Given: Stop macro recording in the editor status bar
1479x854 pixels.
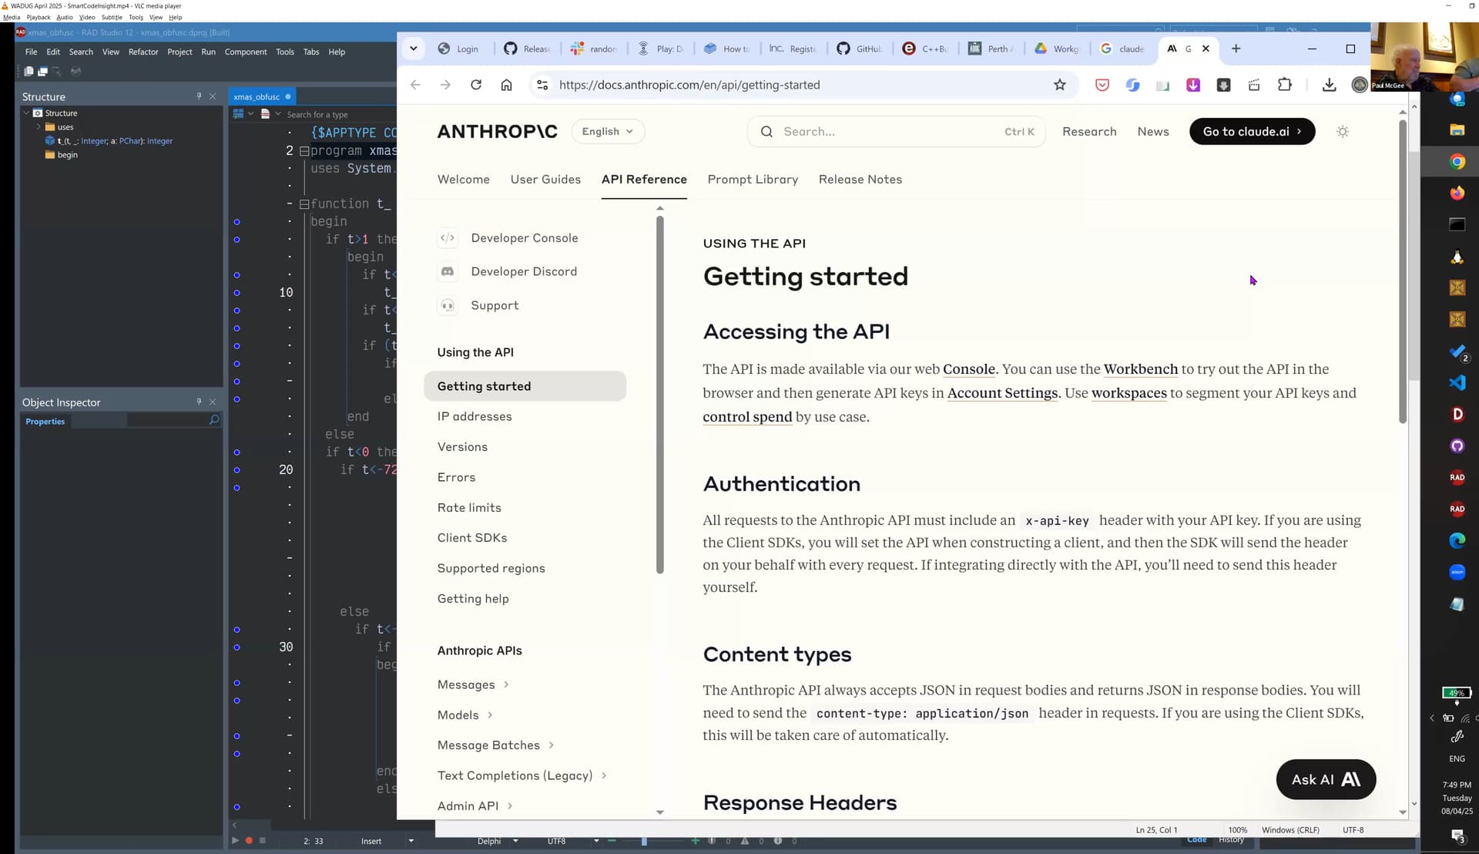Looking at the screenshot, I should [x=263, y=840].
